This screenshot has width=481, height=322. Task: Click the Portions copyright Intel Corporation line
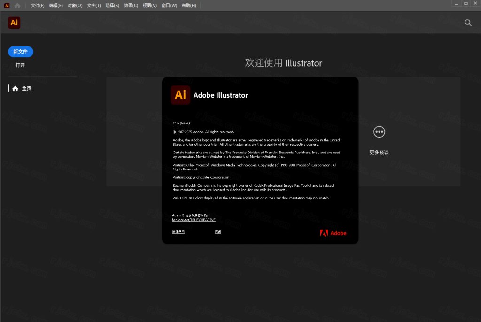click(201, 177)
